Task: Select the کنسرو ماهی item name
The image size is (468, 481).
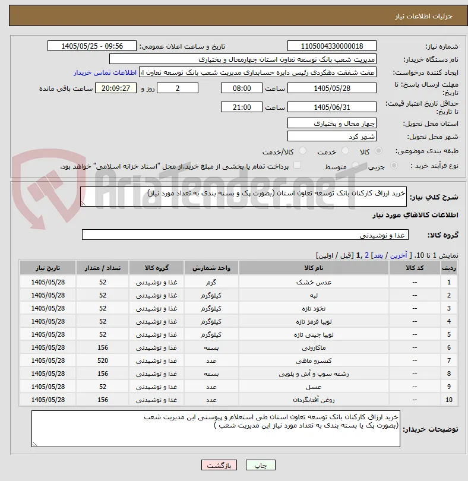Action: click(314, 361)
